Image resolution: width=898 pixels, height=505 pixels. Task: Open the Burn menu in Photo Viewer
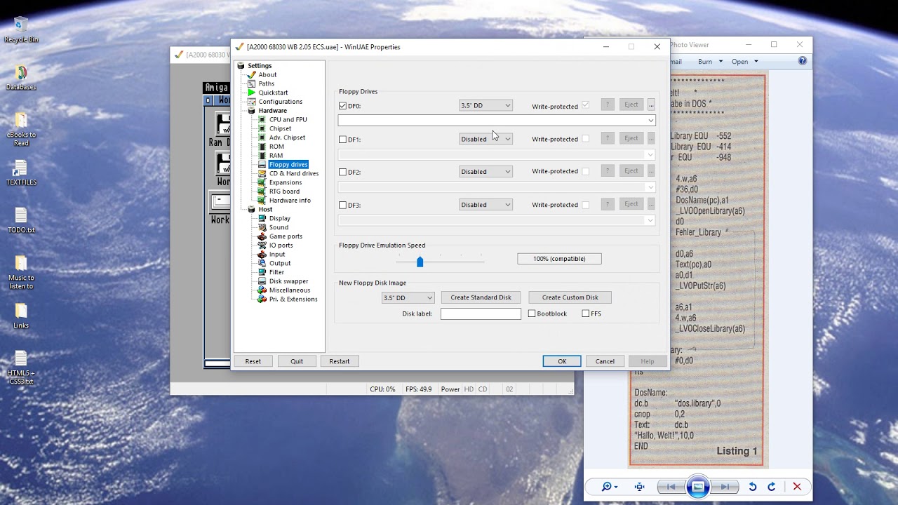(x=710, y=62)
